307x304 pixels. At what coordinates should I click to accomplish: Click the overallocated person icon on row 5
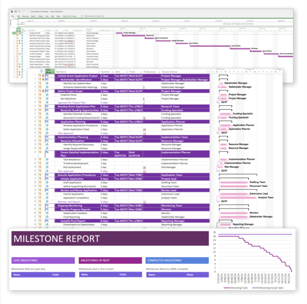(x=43, y=91)
